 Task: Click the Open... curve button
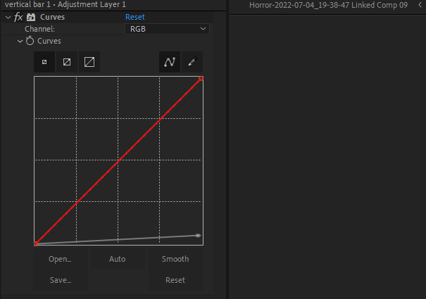tap(60, 259)
